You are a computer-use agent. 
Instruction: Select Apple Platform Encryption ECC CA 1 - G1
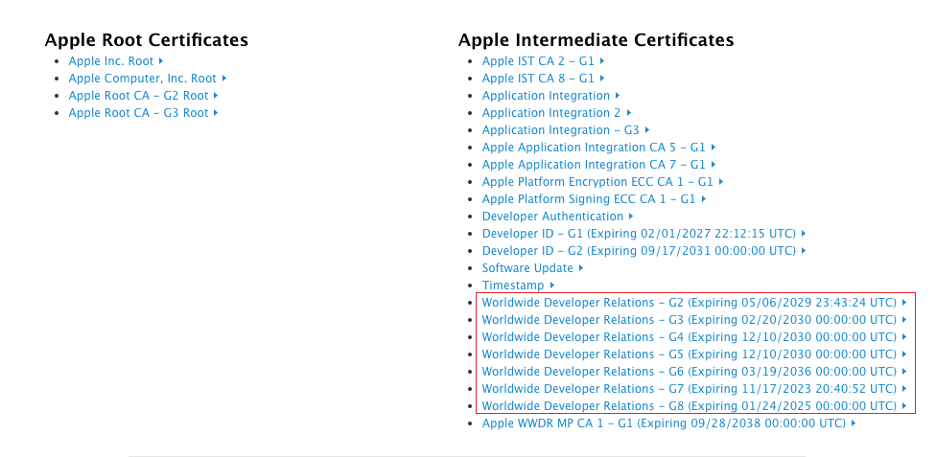(603, 182)
